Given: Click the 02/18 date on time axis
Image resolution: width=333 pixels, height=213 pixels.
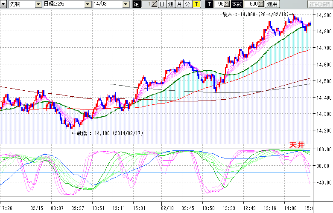Looking at the screenshot, I should point(167,208).
